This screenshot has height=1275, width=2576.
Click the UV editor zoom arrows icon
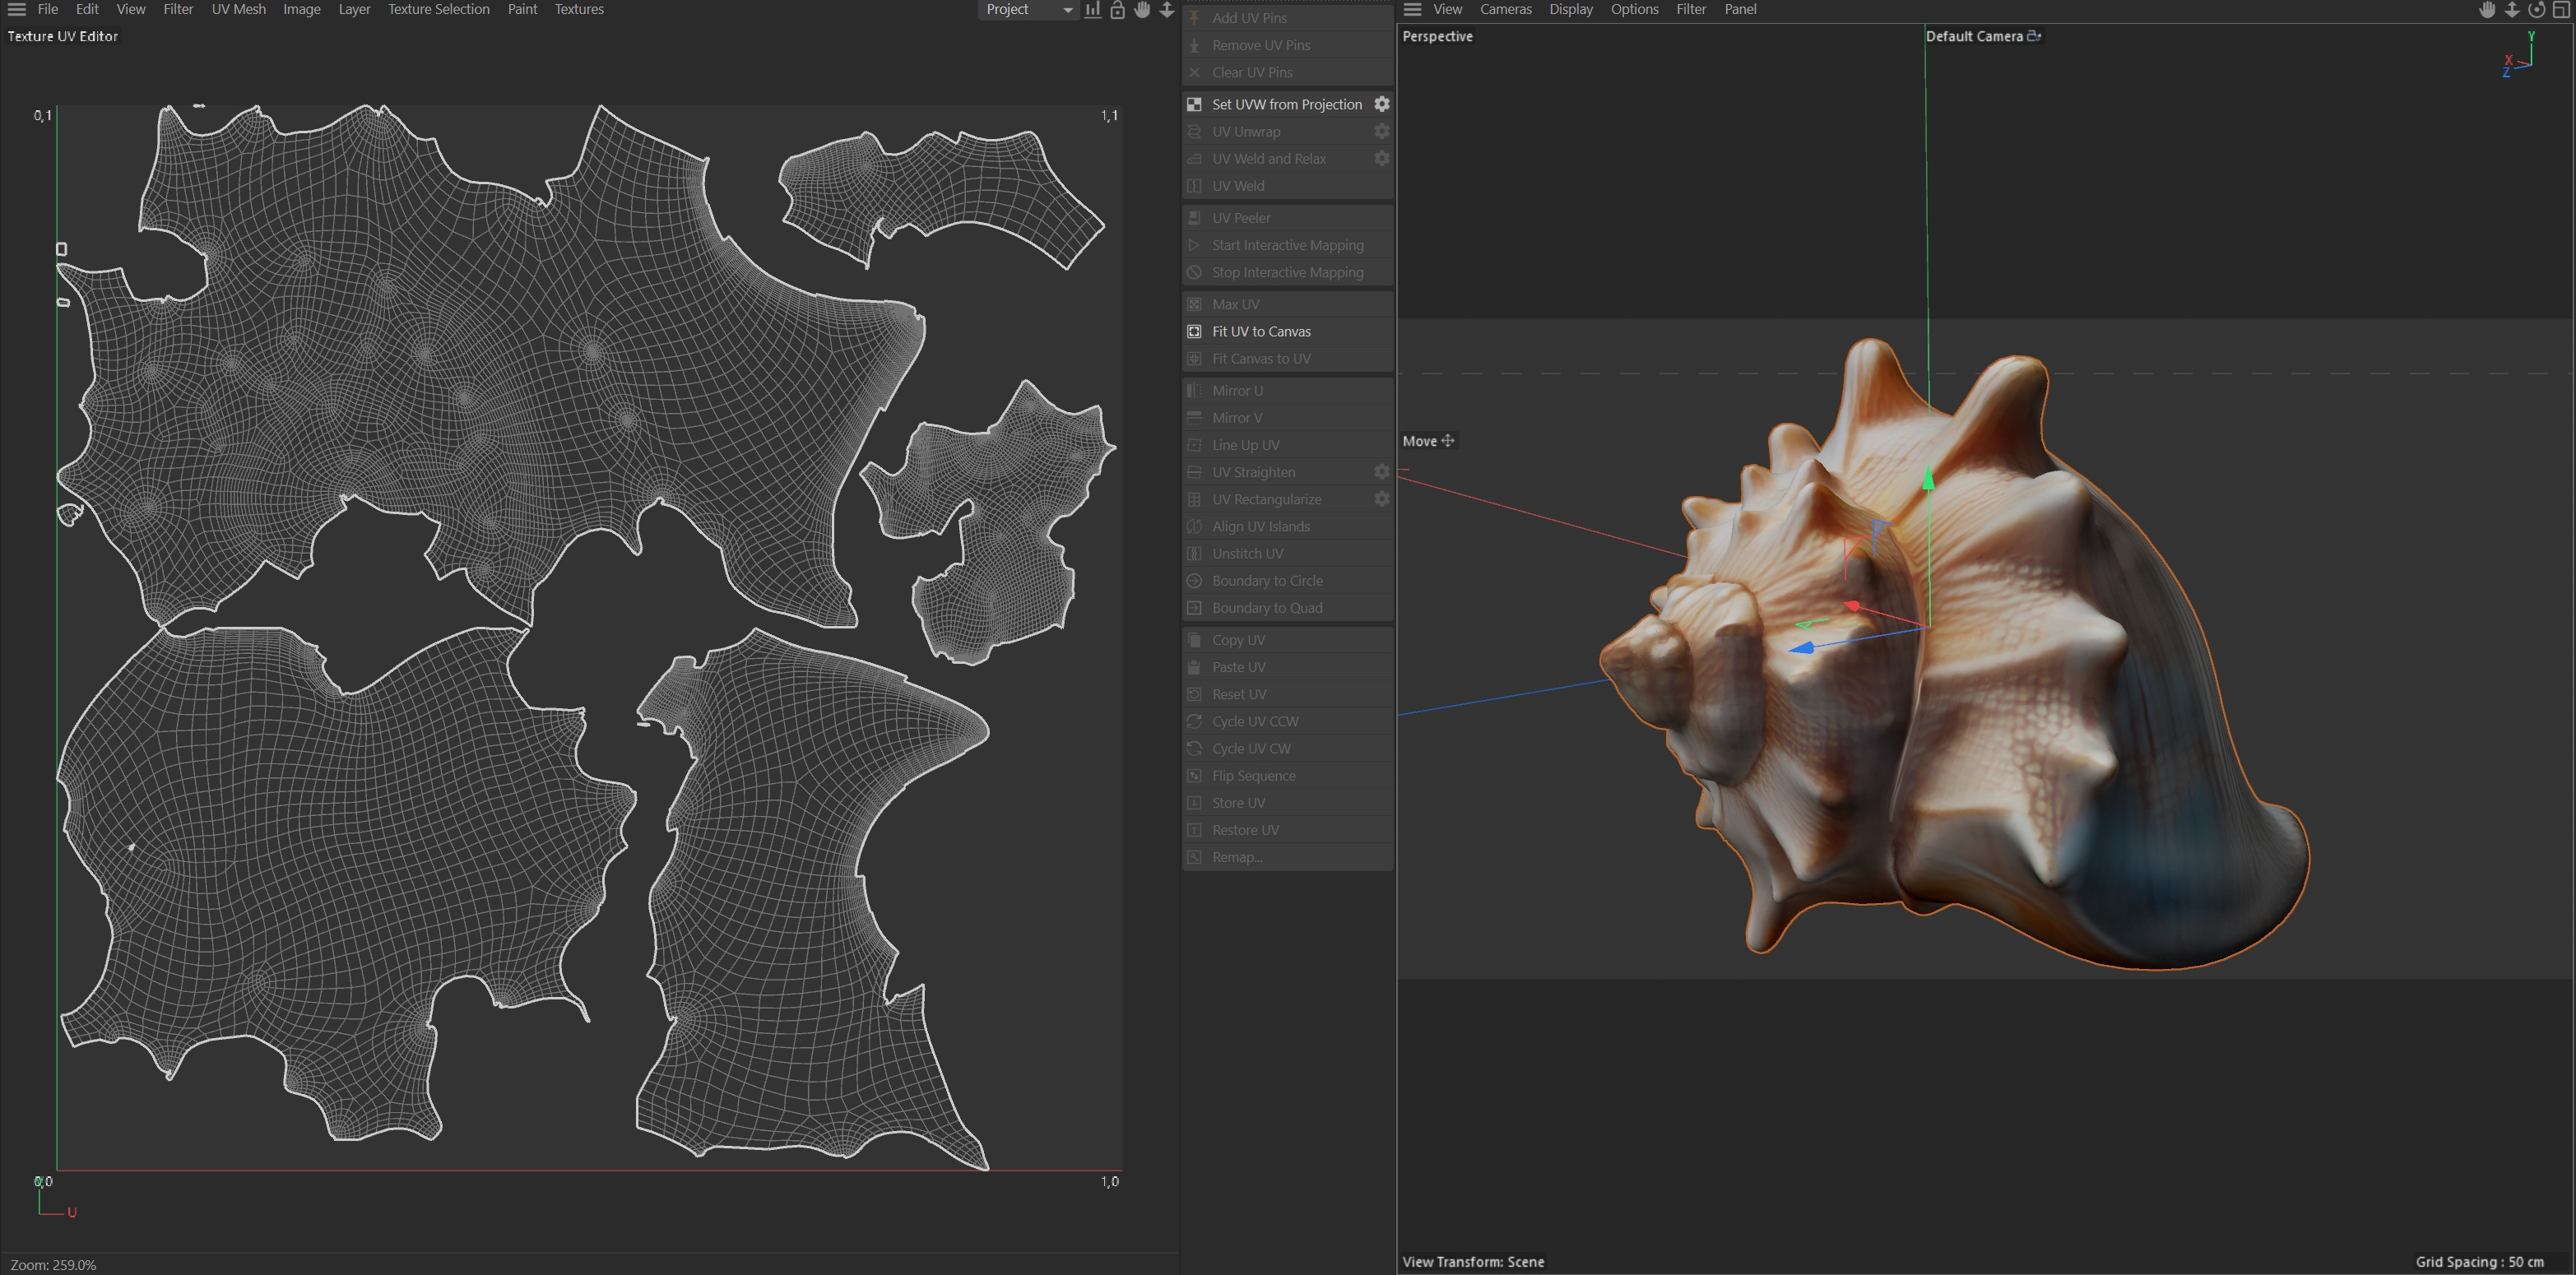1166,10
